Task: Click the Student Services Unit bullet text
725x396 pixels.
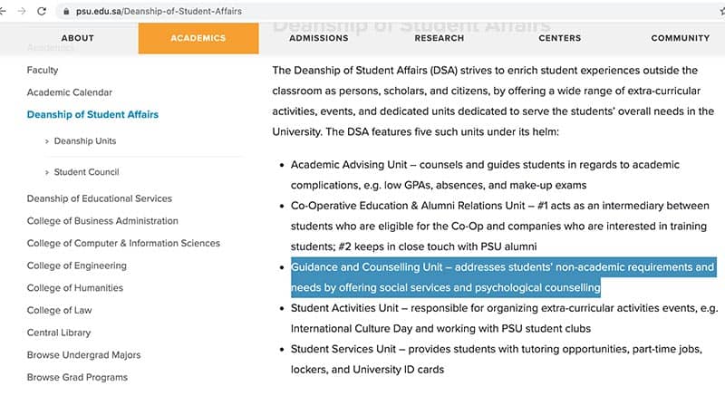Action: coord(497,359)
